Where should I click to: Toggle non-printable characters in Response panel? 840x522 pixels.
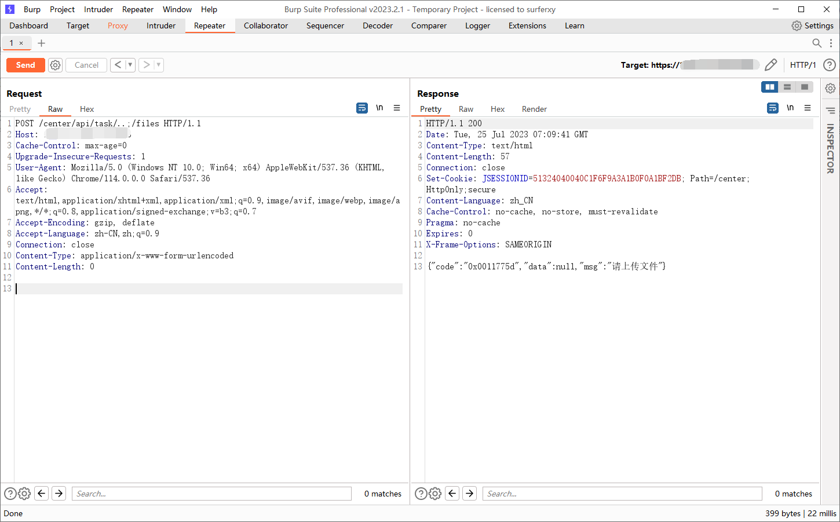[790, 108]
